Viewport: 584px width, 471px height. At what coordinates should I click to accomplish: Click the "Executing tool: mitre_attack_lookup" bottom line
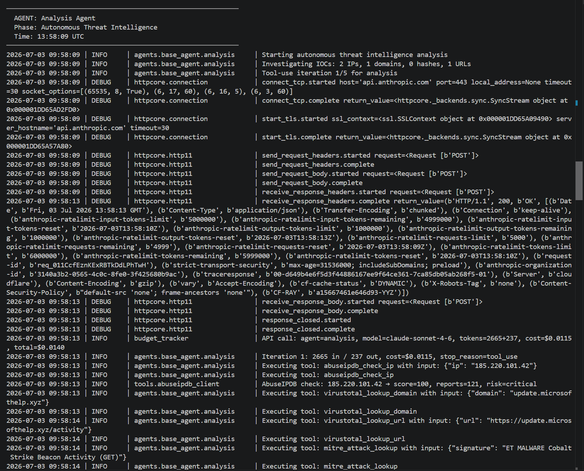point(329,466)
